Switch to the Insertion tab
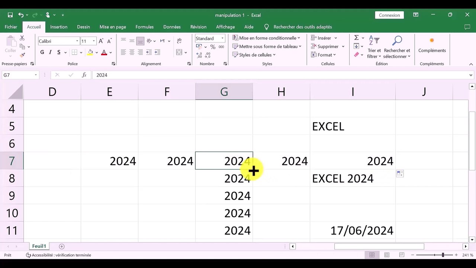This screenshot has height=268, width=476. [x=59, y=27]
